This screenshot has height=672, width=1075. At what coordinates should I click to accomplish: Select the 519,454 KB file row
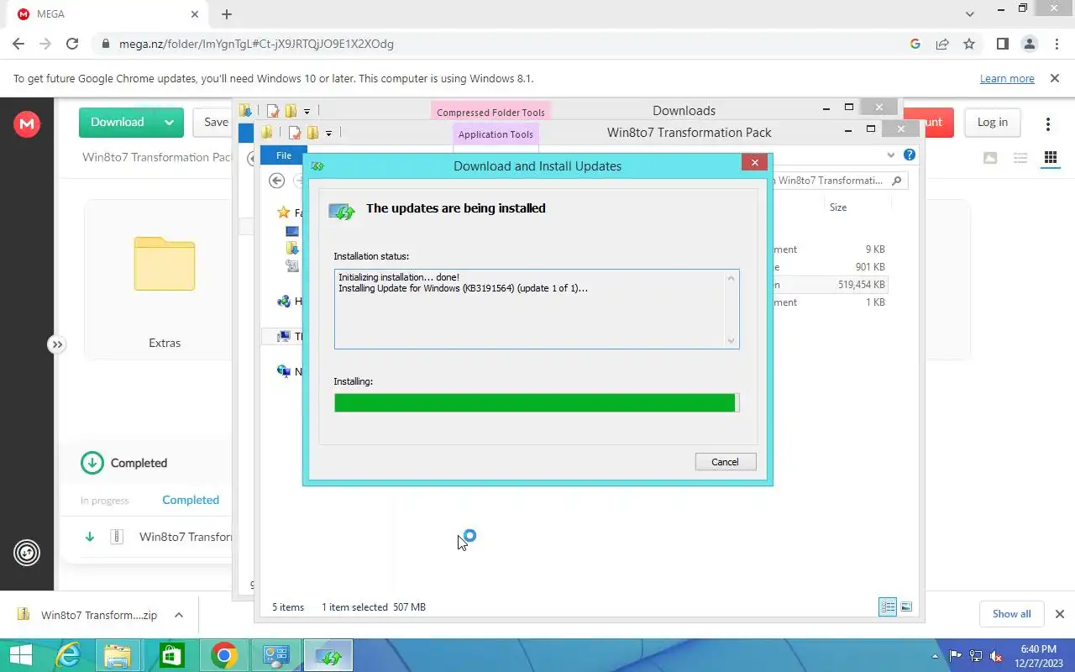[x=830, y=285]
